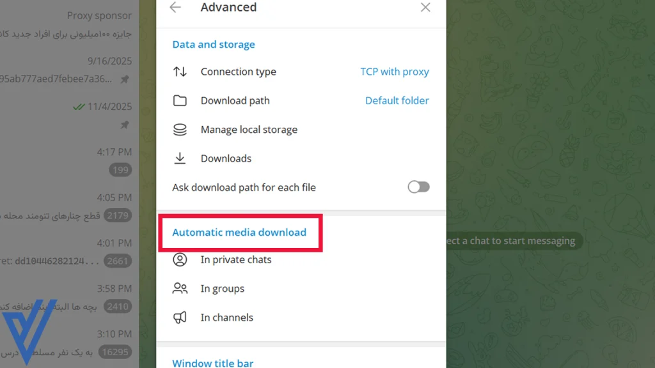
Task: Click the pin icon on the 9/16/2025 chat
Action: point(125,79)
